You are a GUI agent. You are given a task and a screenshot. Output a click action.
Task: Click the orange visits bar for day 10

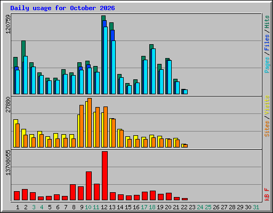[x=90, y=122]
